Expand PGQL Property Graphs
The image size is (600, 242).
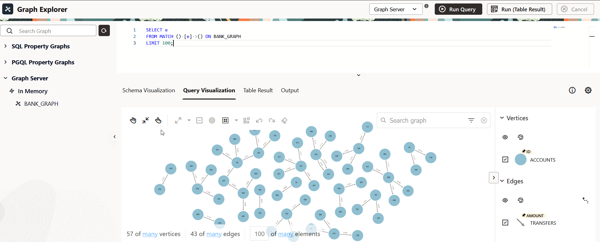pyautogui.click(x=5, y=62)
